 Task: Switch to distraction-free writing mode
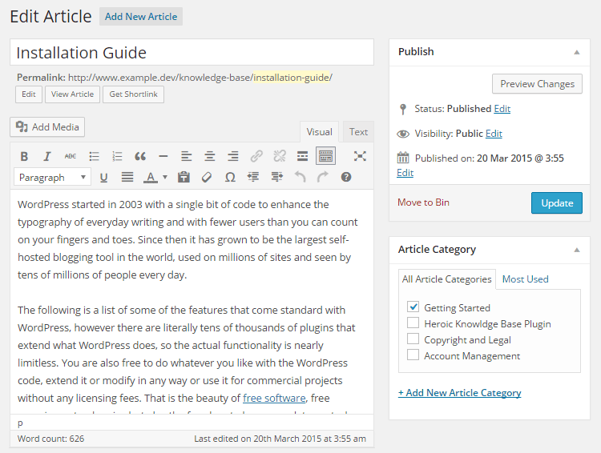coord(360,156)
